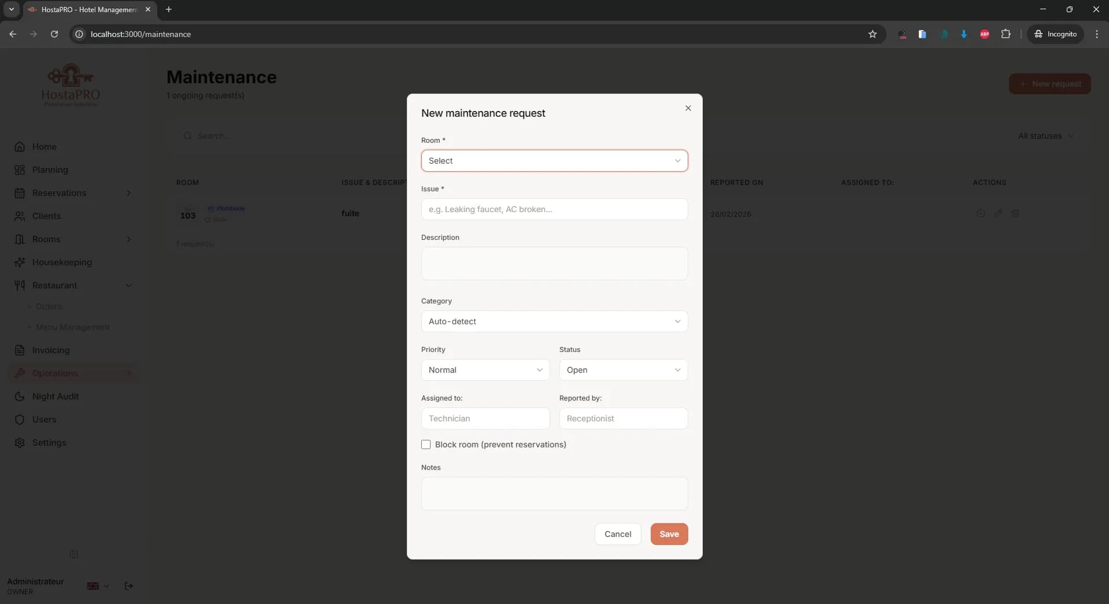Click the trash icon to delete the maintenance request
This screenshot has height=604, width=1109.
tap(1016, 213)
